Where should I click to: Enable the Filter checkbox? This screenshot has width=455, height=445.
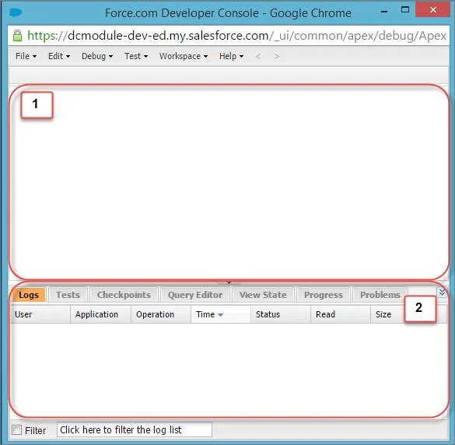[16, 429]
